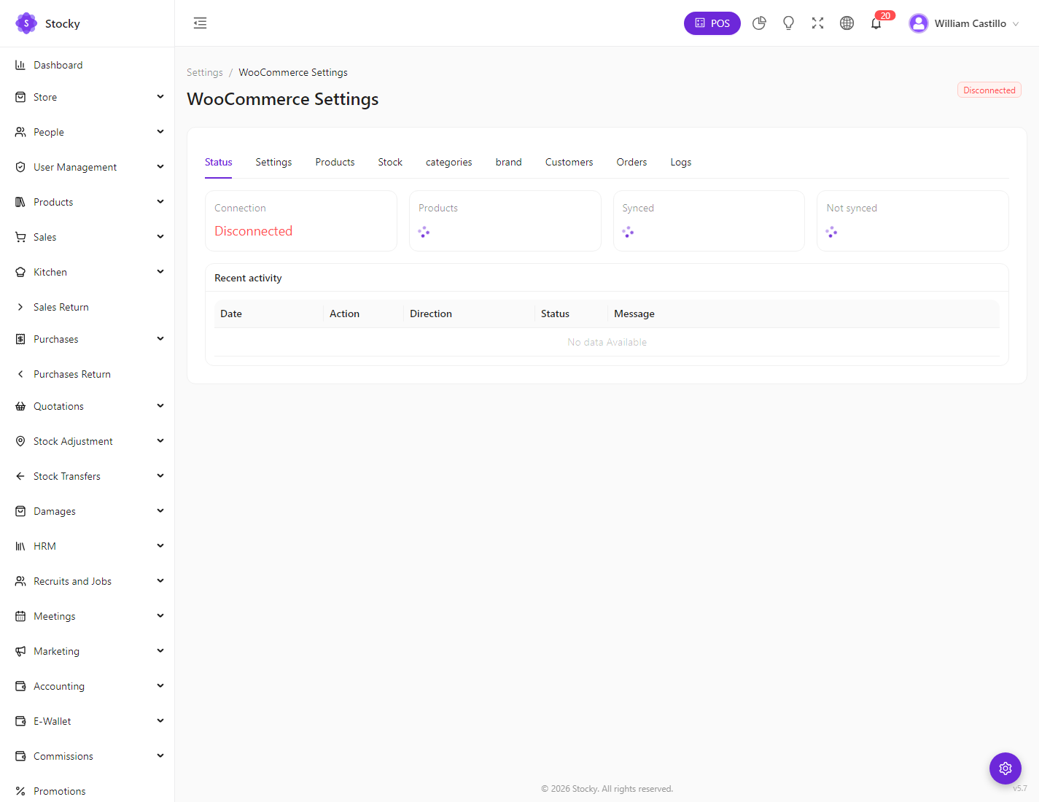Switch to the Orders tab
The image size is (1050, 802).
631,162
